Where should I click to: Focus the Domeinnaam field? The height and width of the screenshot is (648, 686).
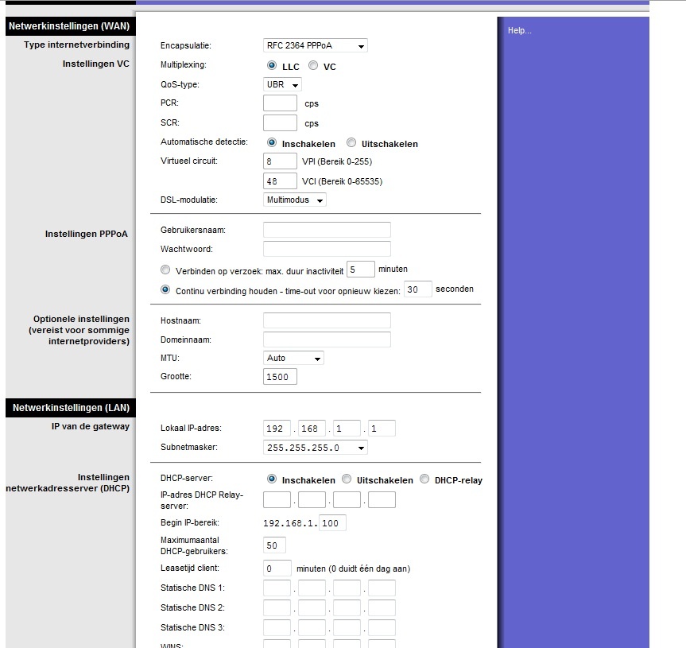327,340
